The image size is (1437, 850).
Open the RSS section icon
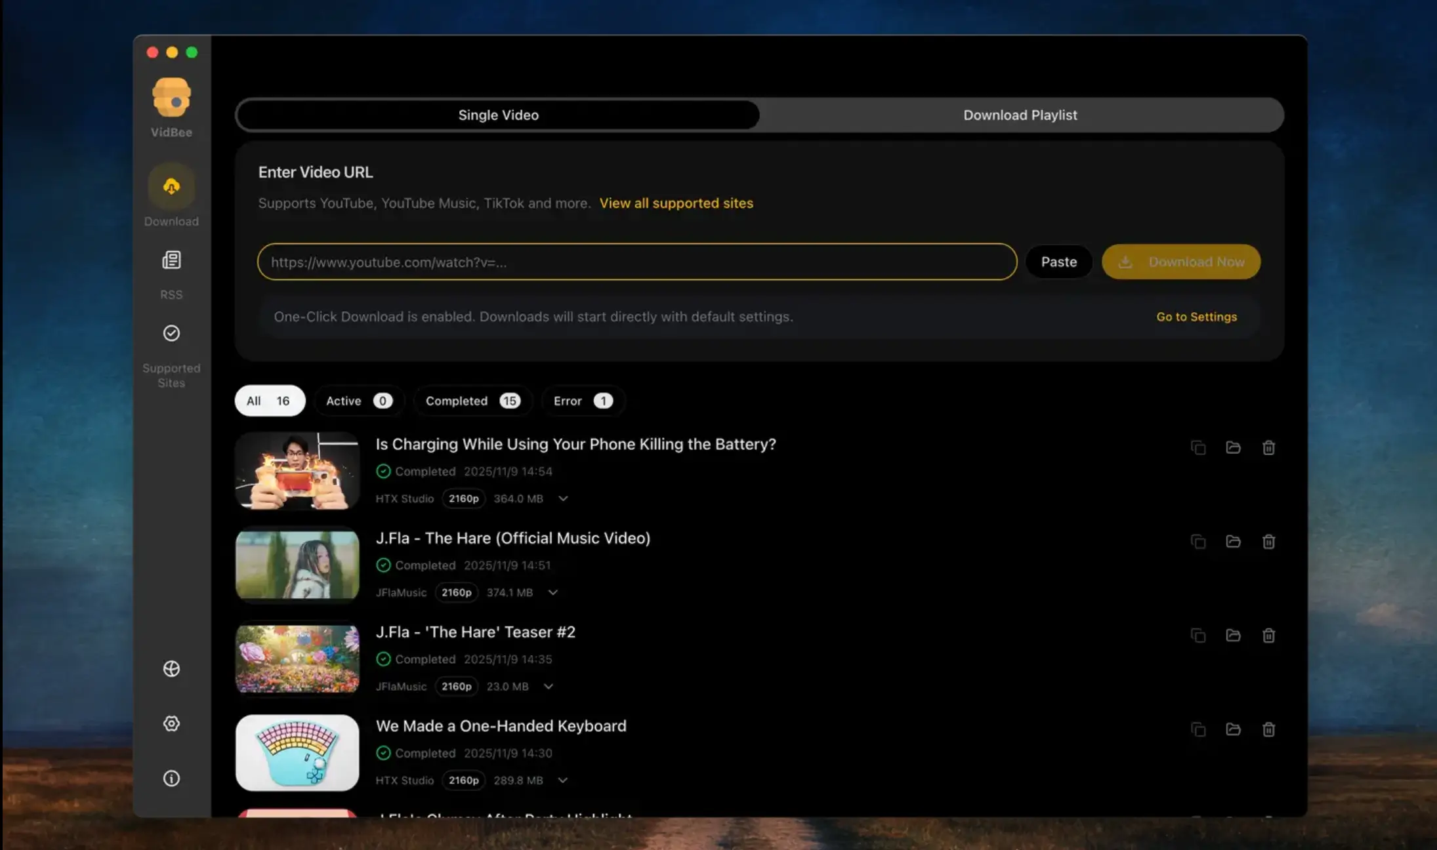(x=171, y=260)
